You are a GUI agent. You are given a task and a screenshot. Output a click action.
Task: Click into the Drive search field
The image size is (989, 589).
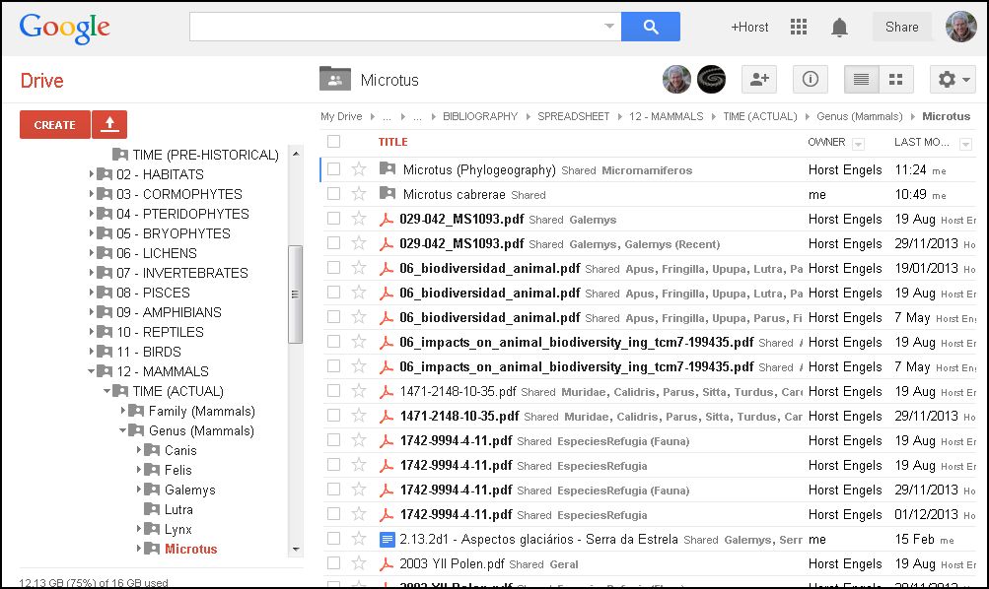pyautogui.click(x=396, y=27)
